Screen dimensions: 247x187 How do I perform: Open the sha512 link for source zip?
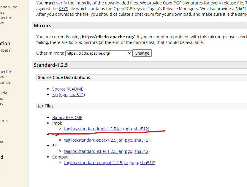tap(77, 95)
